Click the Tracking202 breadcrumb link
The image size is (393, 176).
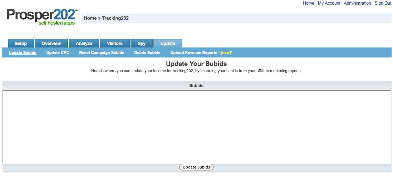pos(115,18)
